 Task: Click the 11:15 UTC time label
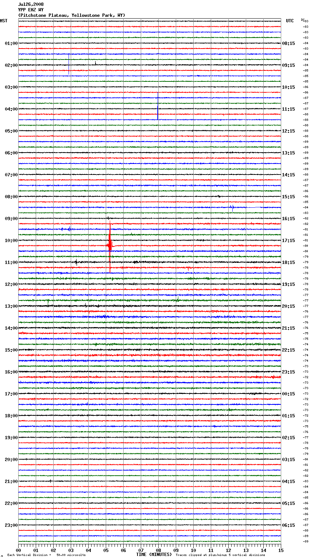[x=288, y=109]
